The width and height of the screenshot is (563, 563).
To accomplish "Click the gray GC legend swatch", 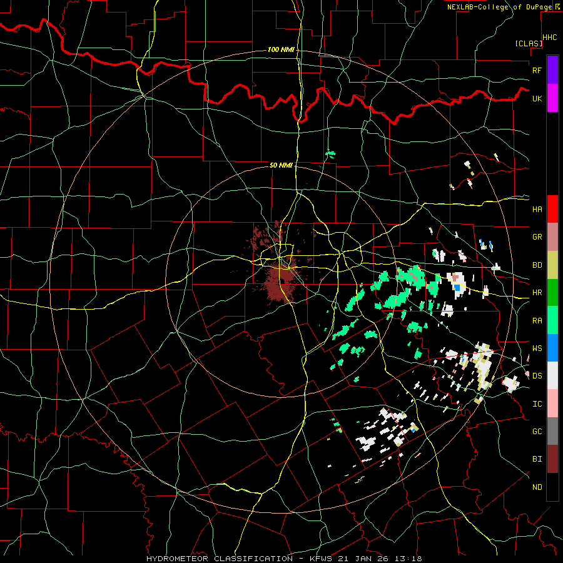I will [x=552, y=431].
